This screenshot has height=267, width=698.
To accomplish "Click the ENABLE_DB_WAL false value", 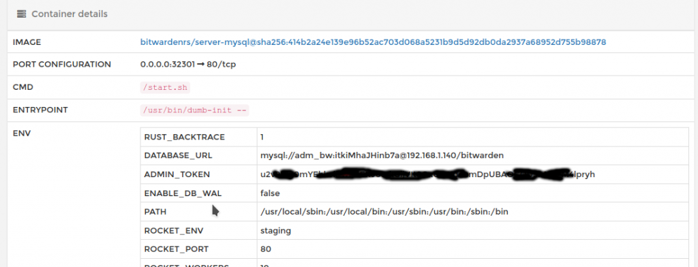I will click(x=270, y=193).
